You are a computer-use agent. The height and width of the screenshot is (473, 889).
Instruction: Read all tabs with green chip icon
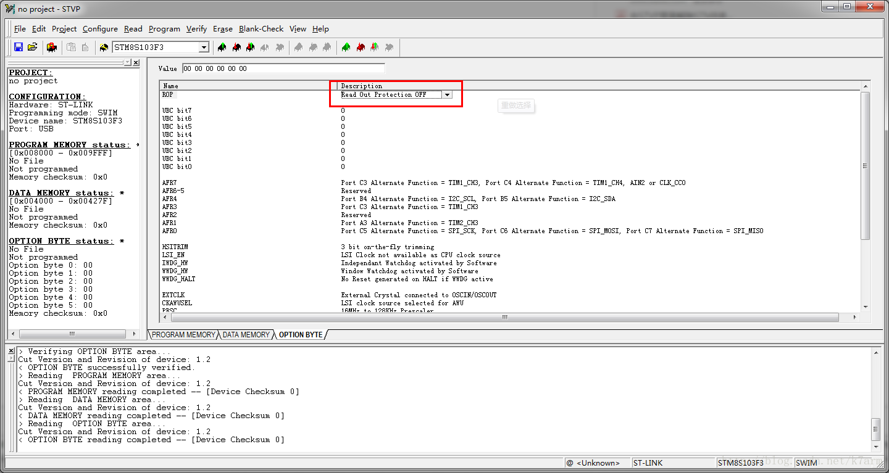click(346, 47)
